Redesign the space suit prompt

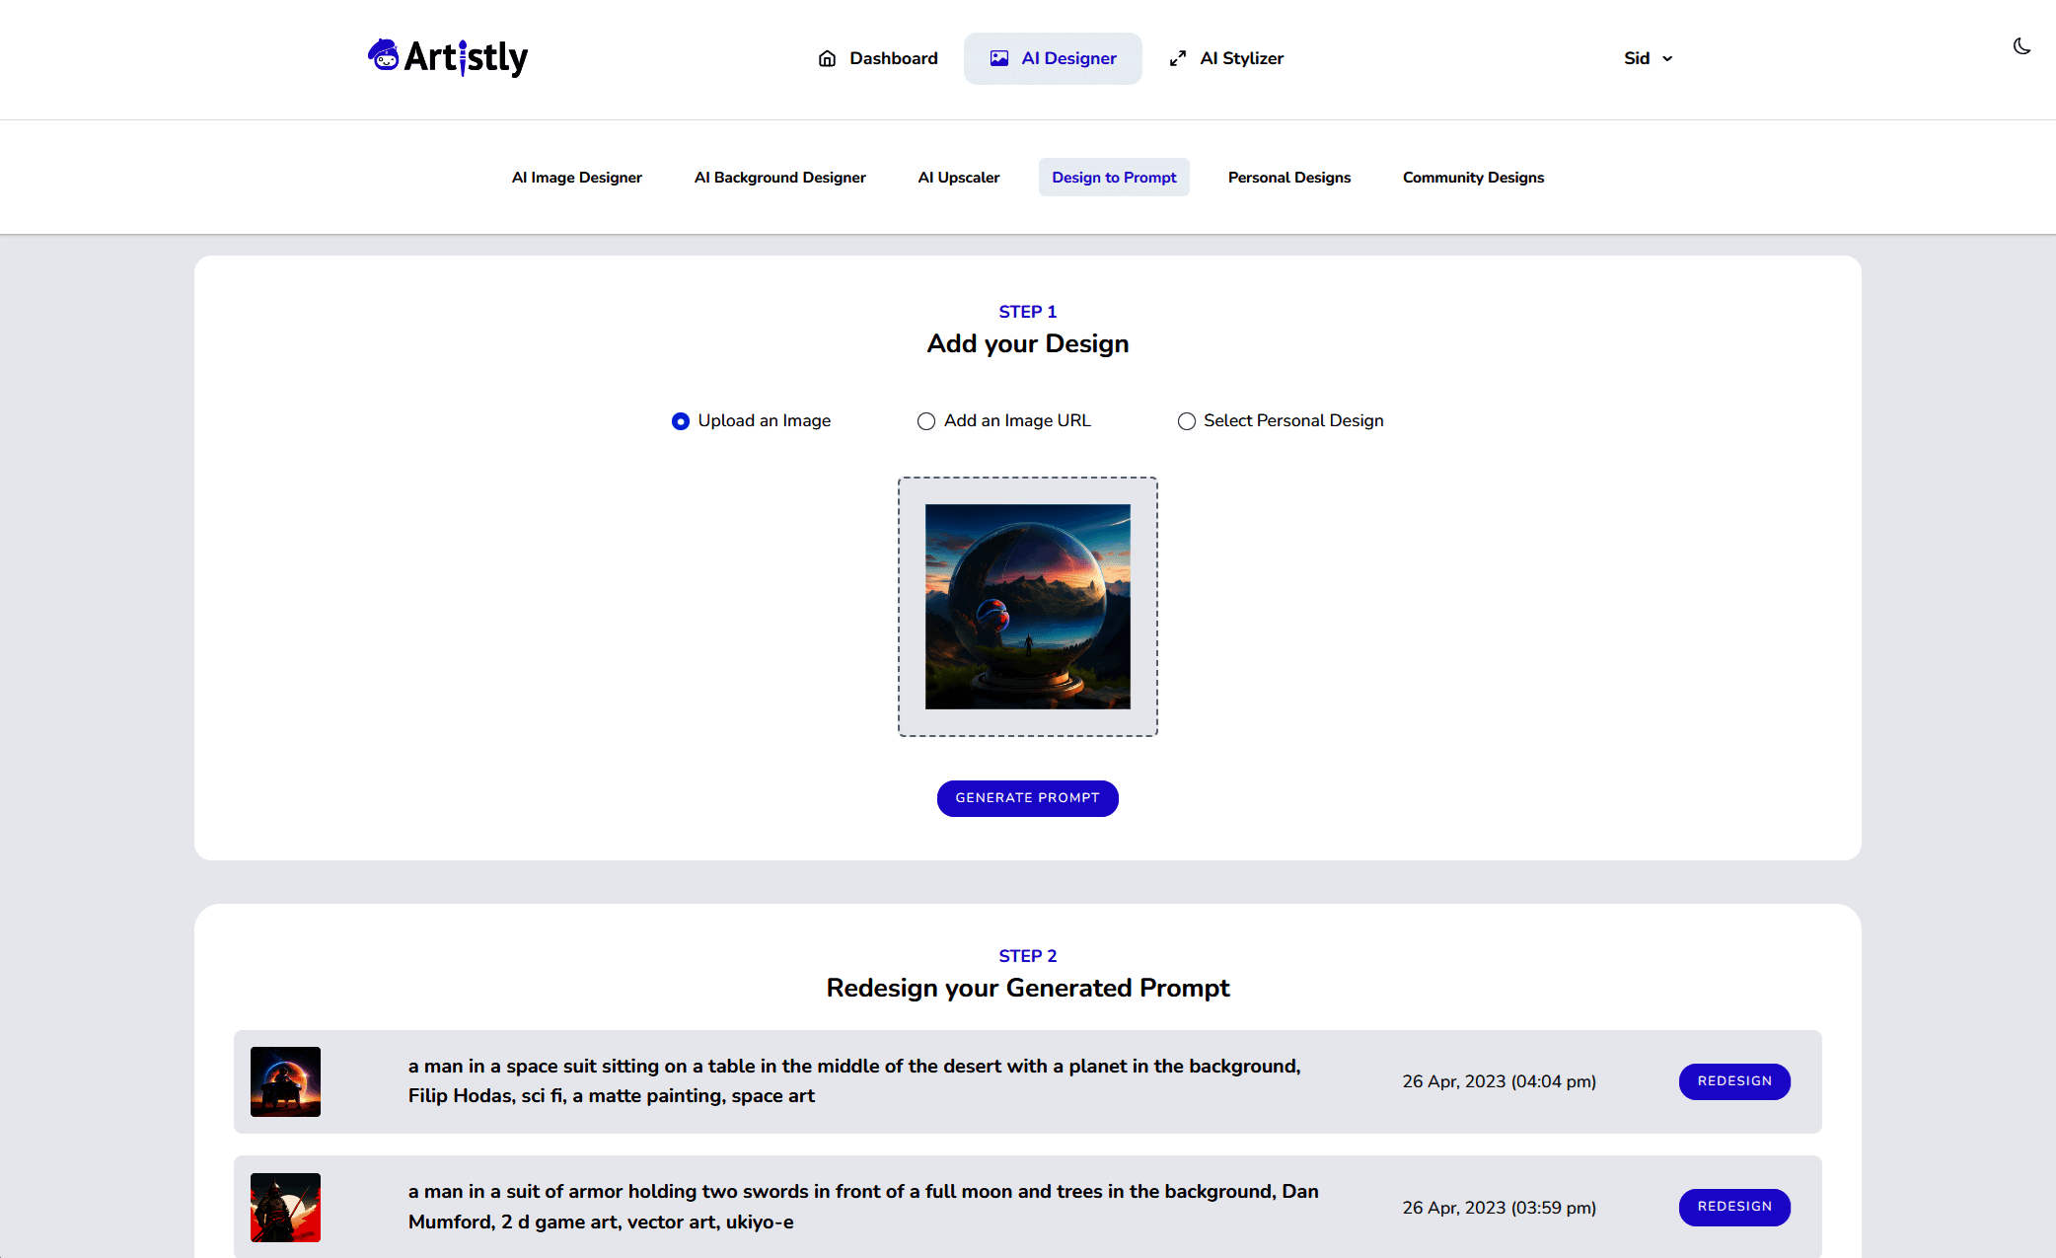(1733, 1081)
